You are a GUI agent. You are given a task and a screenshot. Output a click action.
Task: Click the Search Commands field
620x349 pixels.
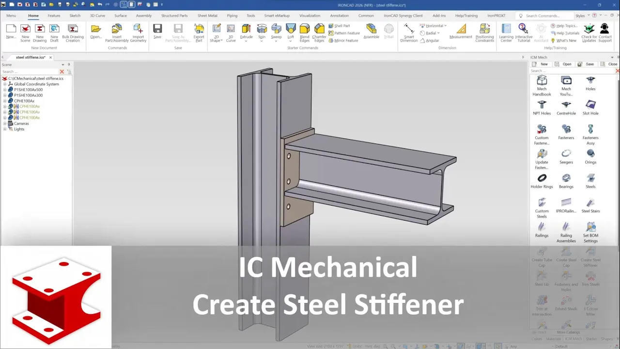(545, 16)
